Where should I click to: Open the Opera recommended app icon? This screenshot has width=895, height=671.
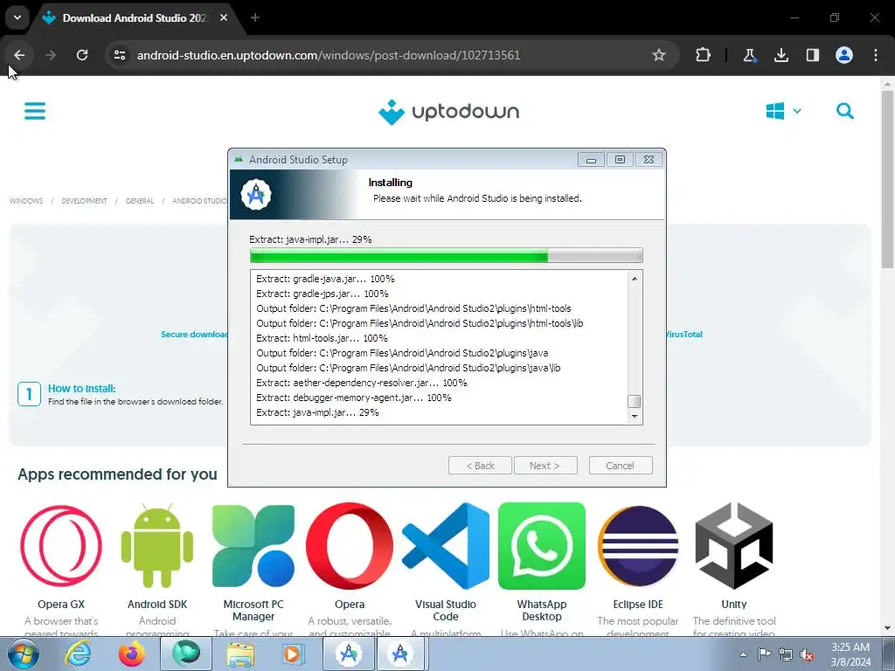coord(350,547)
